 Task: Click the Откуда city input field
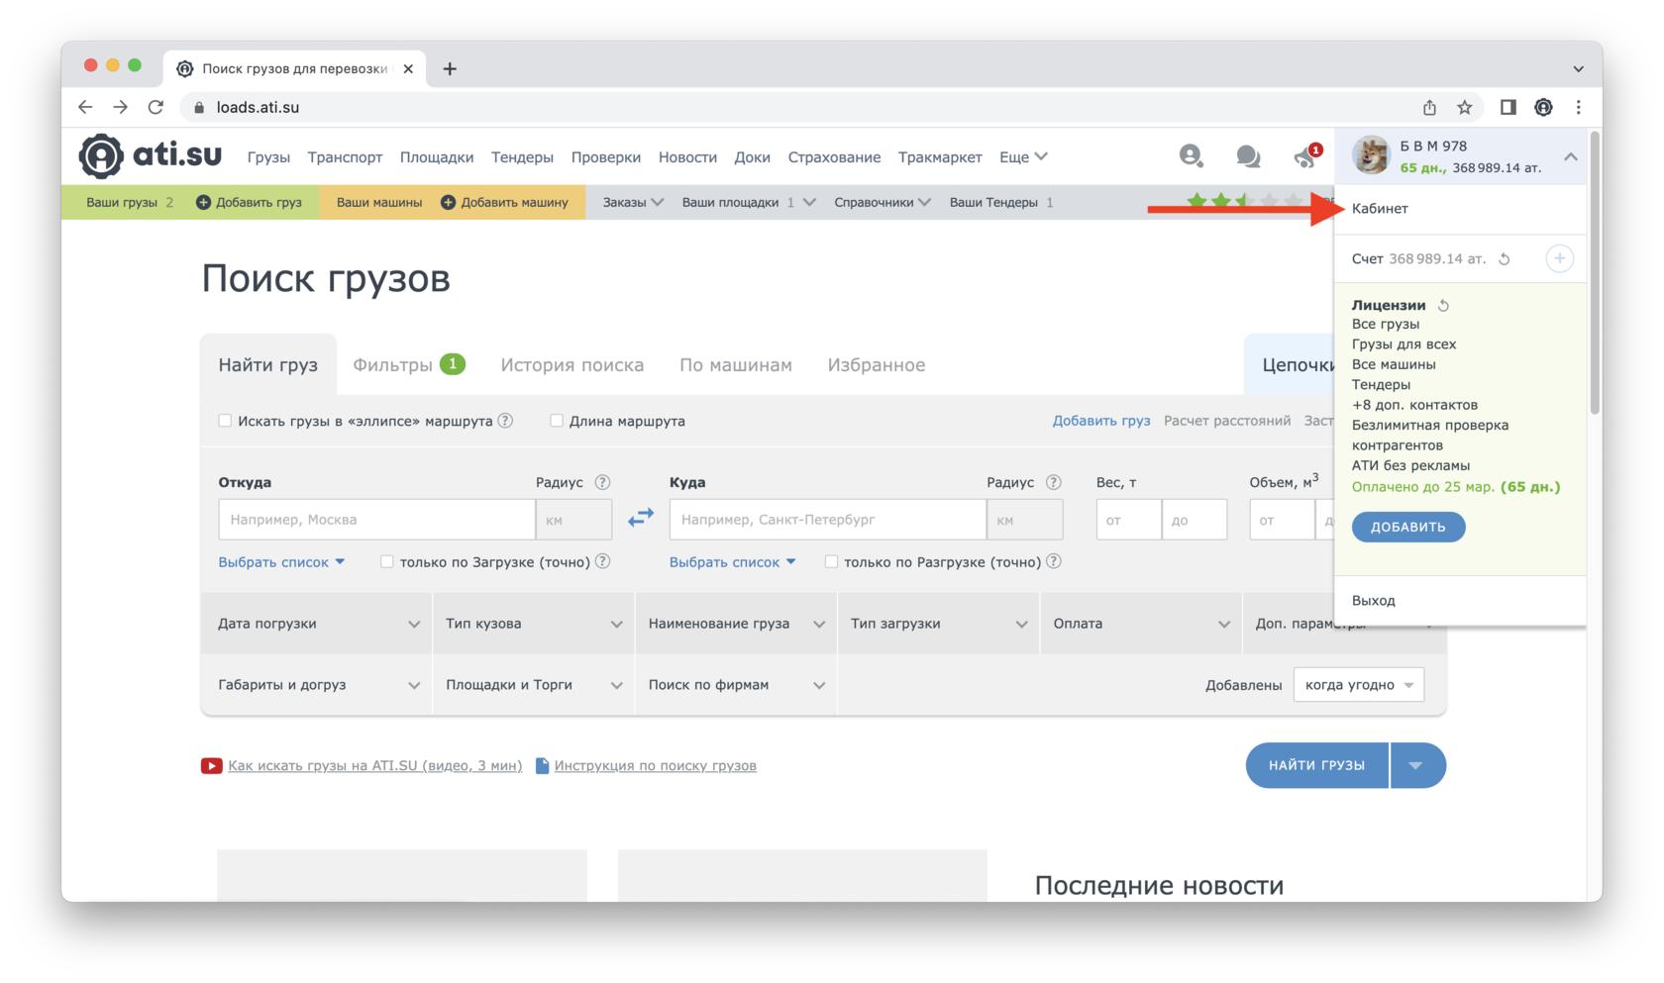(376, 519)
